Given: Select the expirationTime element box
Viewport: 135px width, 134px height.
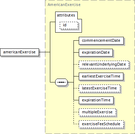Looking at the screenshot, I should [x=96, y=100].
